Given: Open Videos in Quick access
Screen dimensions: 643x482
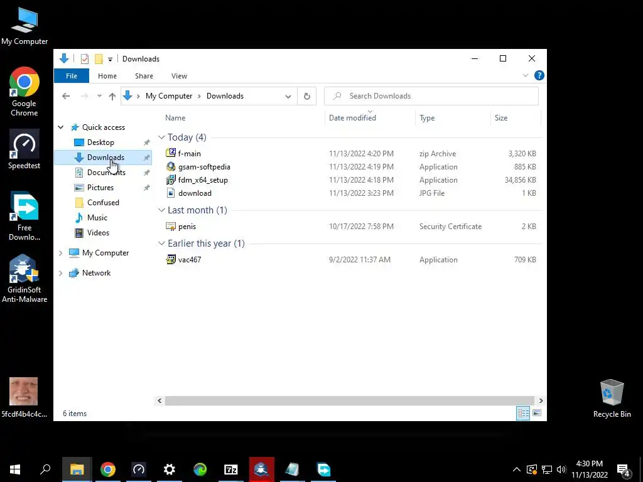Looking at the screenshot, I should (x=98, y=232).
